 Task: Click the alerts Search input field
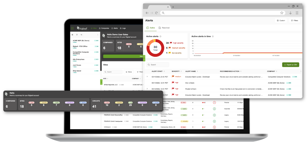159,64
